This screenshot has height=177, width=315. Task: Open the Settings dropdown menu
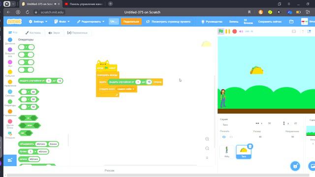tap(38, 22)
